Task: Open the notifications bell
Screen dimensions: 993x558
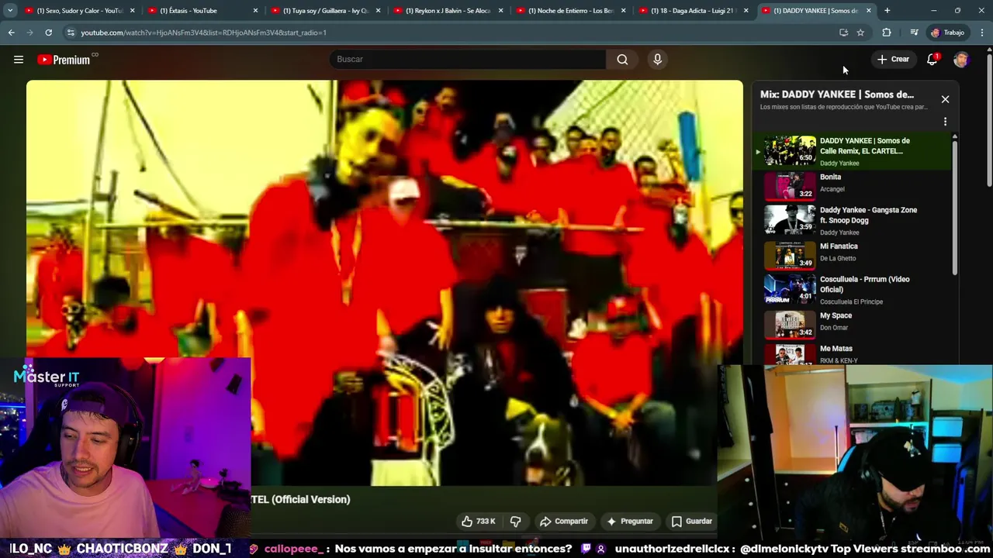Action: [932, 60]
